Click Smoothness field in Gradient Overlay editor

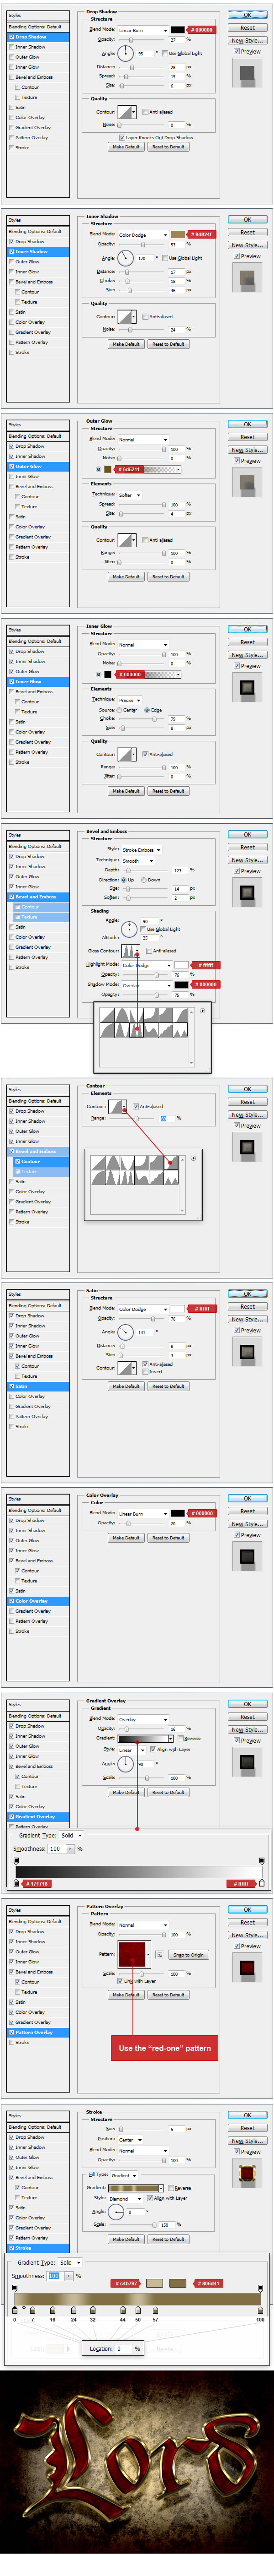pos(55,1849)
